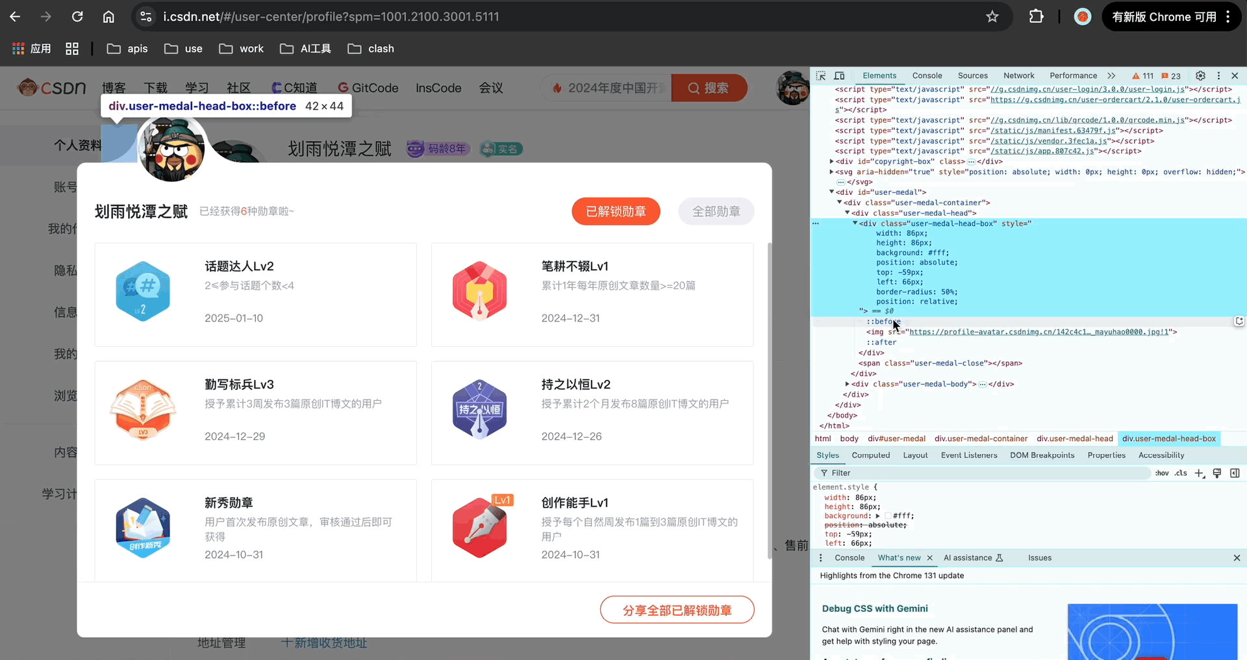Click div#user-medal in the breadcrumb

pyautogui.click(x=896, y=438)
